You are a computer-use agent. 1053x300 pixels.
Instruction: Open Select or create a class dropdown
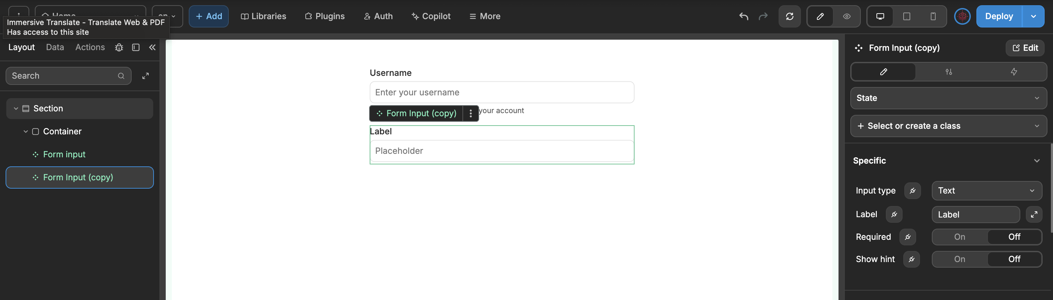(x=948, y=126)
